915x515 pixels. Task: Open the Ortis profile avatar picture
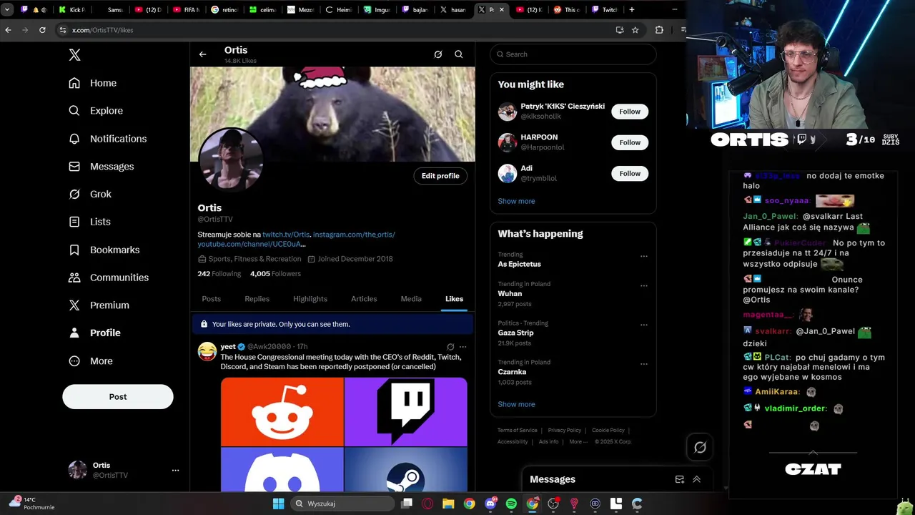coord(231,160)
